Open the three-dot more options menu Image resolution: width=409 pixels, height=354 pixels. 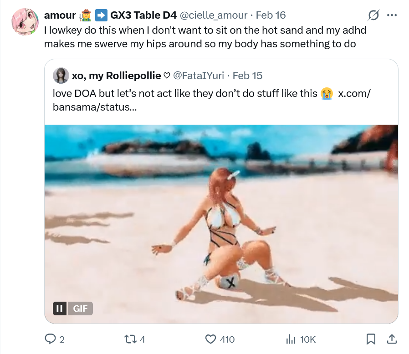tap(392, 15)
